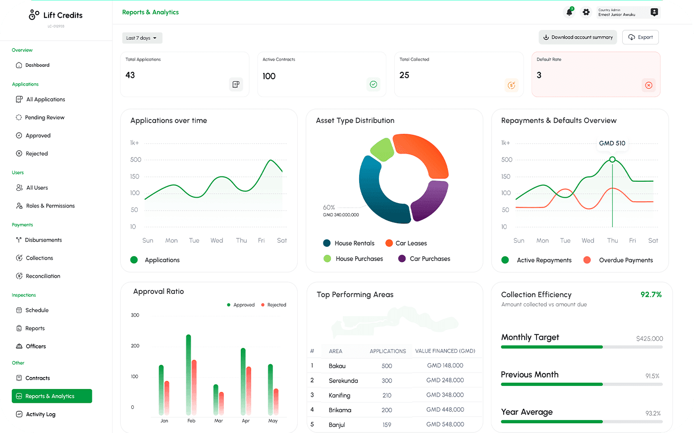This screenshot has width=694, height=433.
Task: Click the user profile avatar icon
Action: click(x=654, y=12)
